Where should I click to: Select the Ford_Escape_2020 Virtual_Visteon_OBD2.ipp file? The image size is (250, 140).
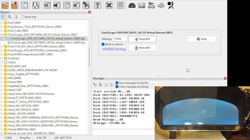48,38
